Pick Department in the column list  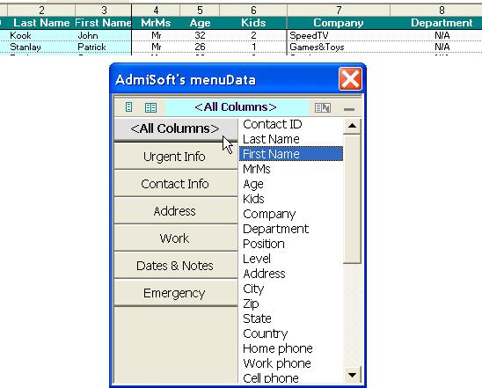click(291, 229)
